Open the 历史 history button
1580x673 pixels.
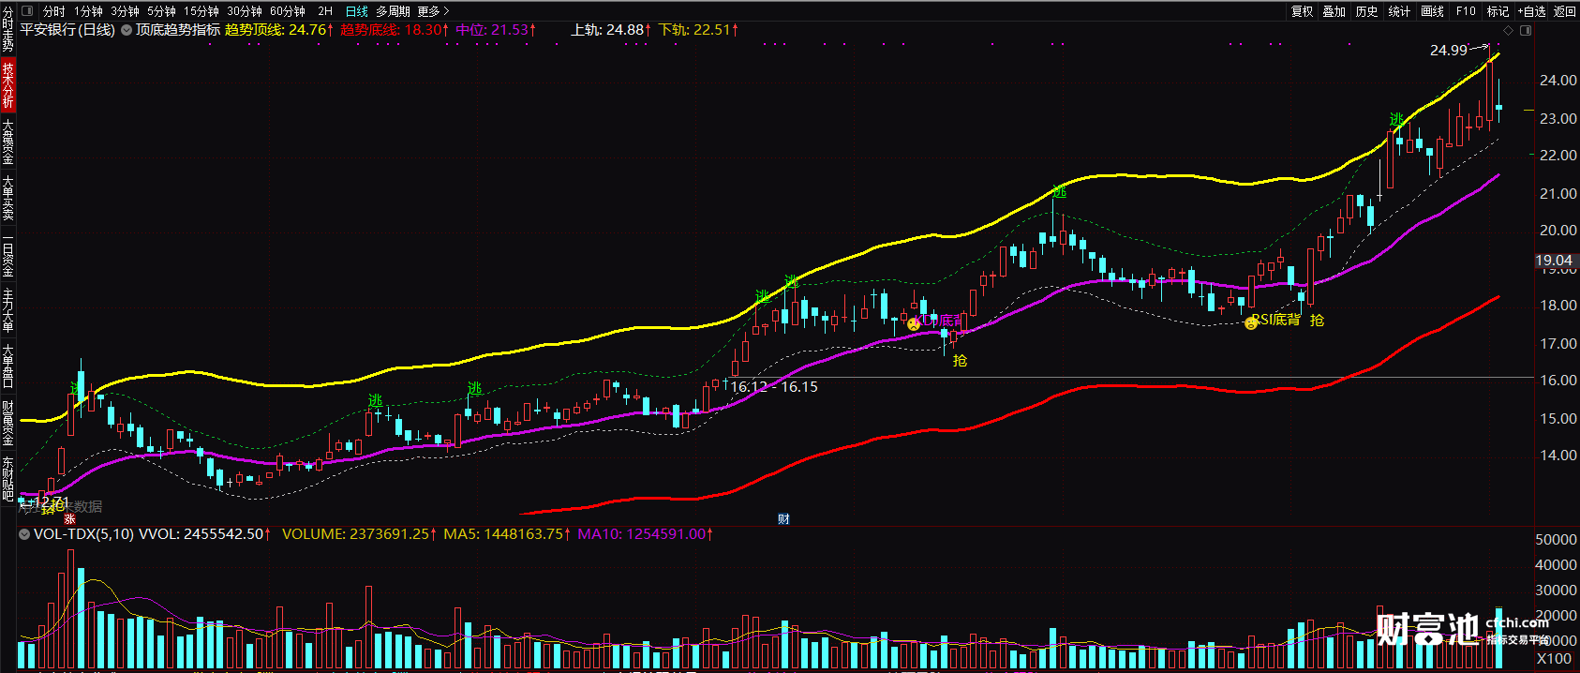1366,11
